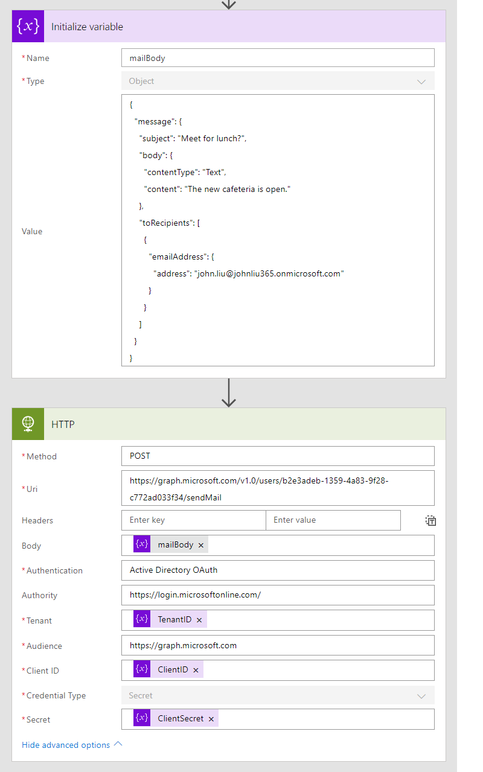Click the Authority field with login URL
Screen dimensions: 483x772
tap(278, 595)
